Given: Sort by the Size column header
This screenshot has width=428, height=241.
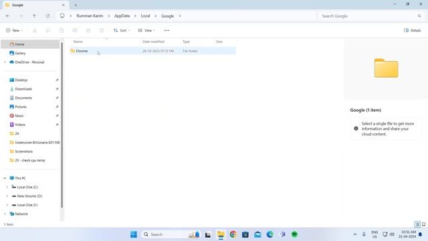Looking at the screenshot, I should pos(219,42).
